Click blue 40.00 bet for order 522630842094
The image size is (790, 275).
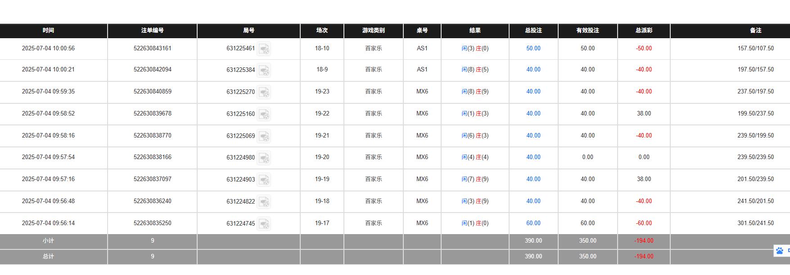point(533,70)
